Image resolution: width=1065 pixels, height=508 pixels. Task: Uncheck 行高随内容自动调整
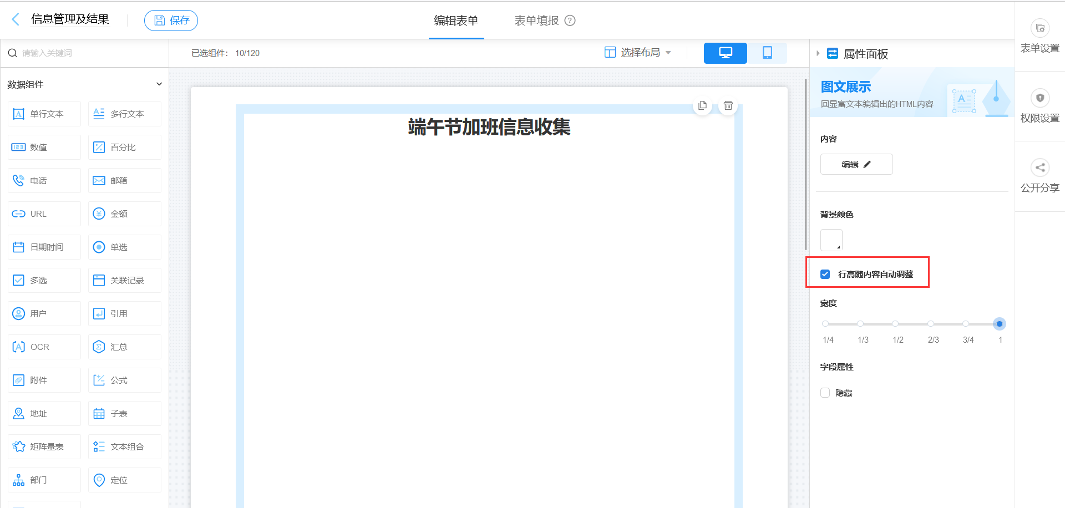click(x=825, y=273)
